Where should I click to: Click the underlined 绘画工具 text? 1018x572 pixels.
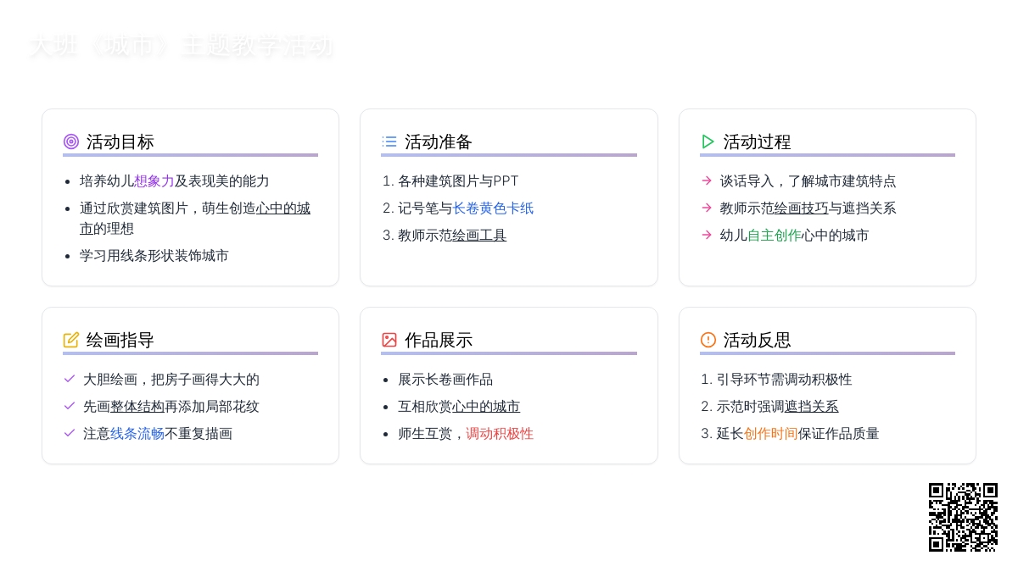click(479, 235)
